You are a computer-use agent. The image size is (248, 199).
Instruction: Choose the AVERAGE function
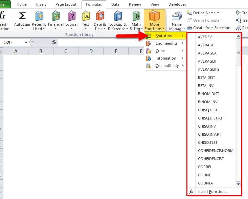pos(206,45)
